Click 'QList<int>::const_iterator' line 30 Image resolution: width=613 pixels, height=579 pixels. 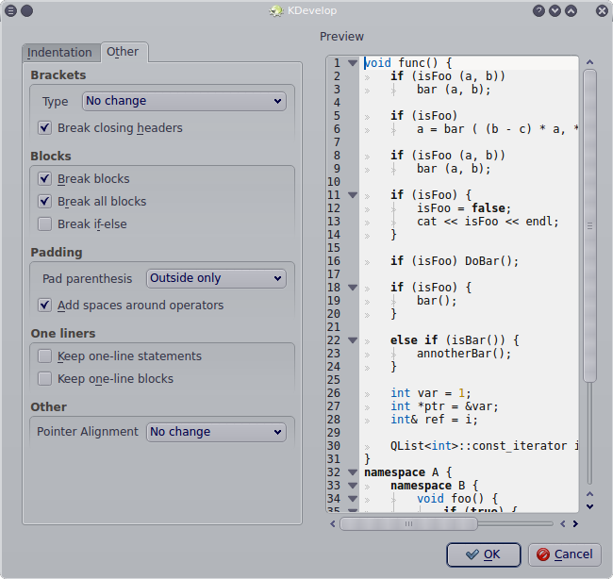478,446
